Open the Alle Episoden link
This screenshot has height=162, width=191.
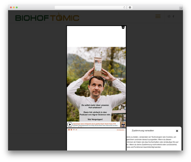tap(121, 130)
